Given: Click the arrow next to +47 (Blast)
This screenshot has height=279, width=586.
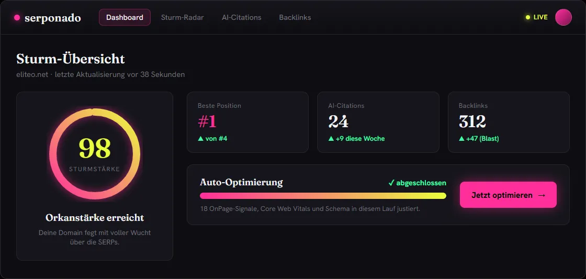Looking at the screenshot, I should click(x=461, y=139).
